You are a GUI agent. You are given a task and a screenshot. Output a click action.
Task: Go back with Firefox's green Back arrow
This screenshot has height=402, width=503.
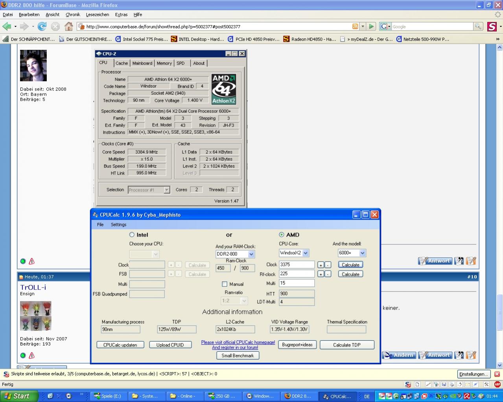point(7,26)
